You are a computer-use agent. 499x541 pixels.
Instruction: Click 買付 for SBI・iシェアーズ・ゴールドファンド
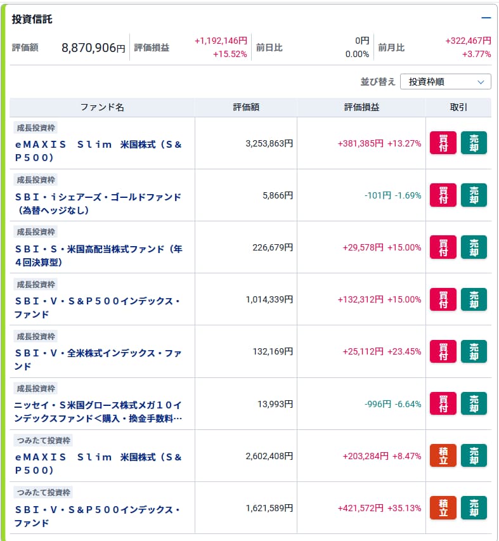click(x=443, y=195)
